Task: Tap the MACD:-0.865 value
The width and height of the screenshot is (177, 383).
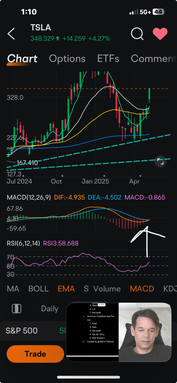Action: pos(145,197)
